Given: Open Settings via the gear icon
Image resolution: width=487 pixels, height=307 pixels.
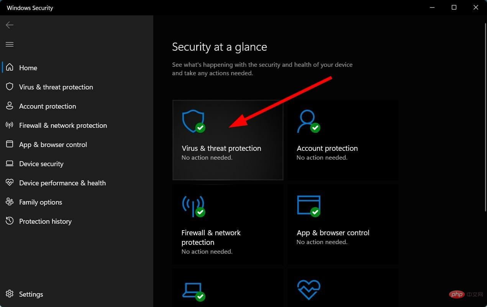Looking at the screenshot, I should (x=10, y=294).
